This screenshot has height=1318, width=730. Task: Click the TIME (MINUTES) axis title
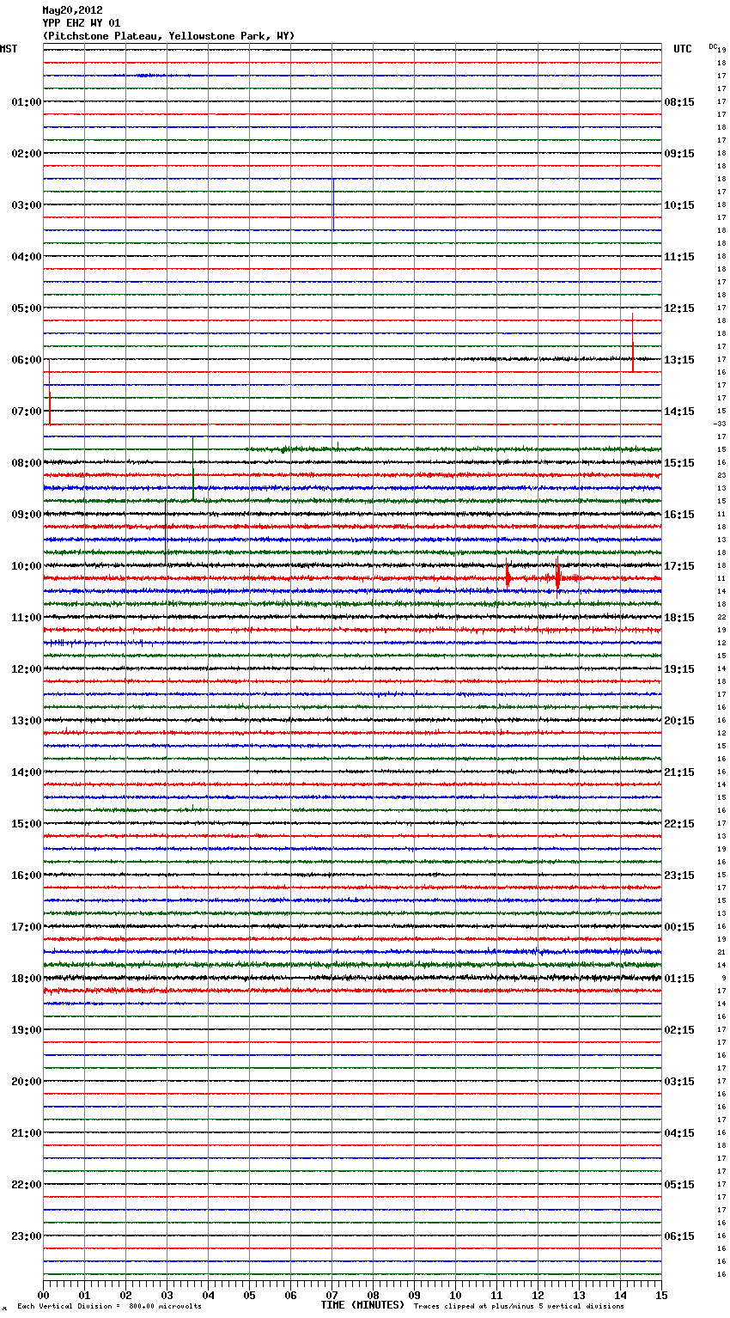362,1305
